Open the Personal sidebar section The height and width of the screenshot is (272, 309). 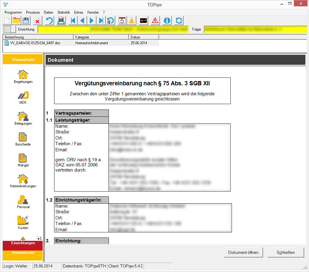(23, 202)
